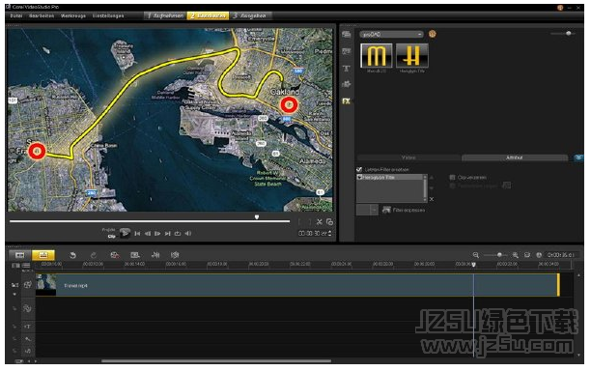Step to the next frame
Image resolution: width=591 pixels, height=371 pixels.
pos(157,234)
